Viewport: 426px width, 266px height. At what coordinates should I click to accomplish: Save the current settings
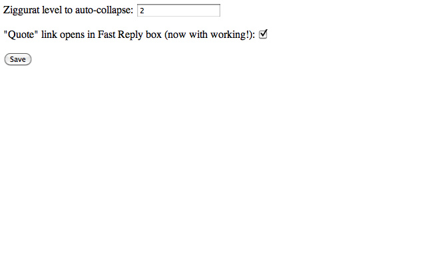18,59
